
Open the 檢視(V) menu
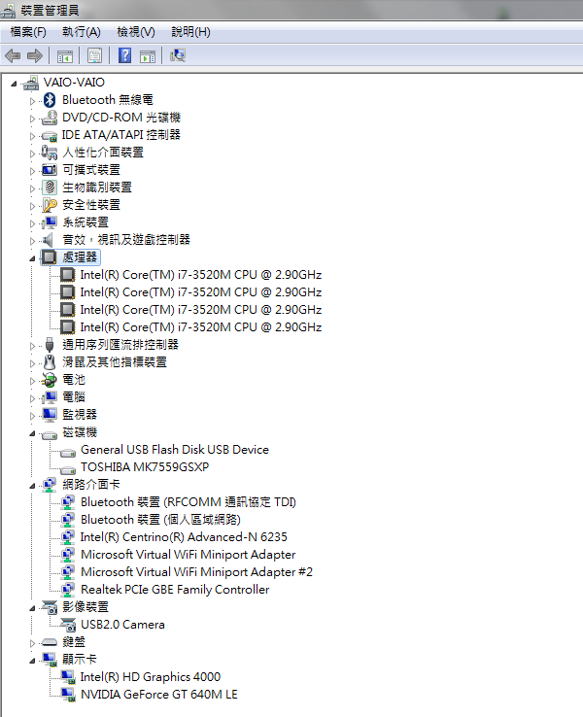tap(136, 31)
